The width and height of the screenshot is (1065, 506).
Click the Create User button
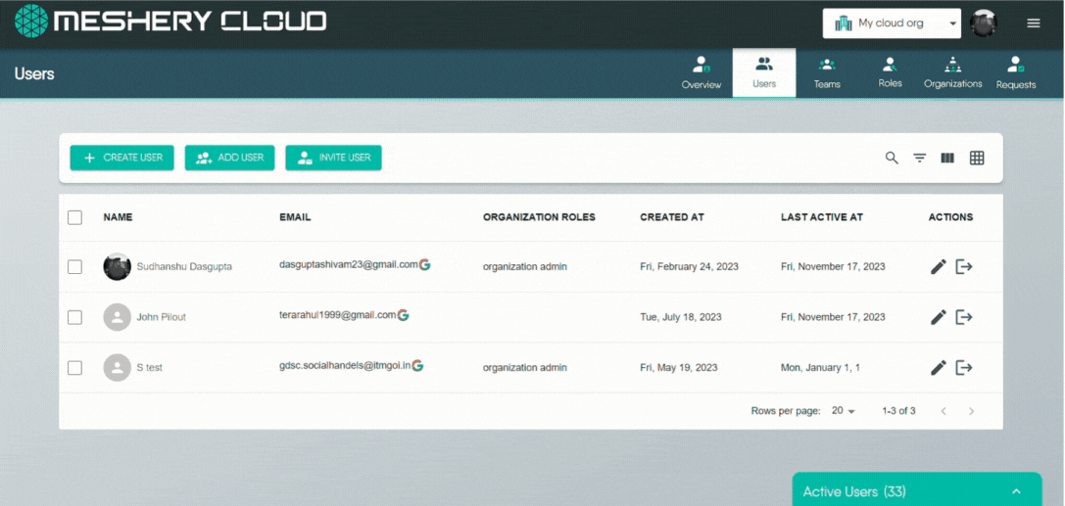click(122, 158)
